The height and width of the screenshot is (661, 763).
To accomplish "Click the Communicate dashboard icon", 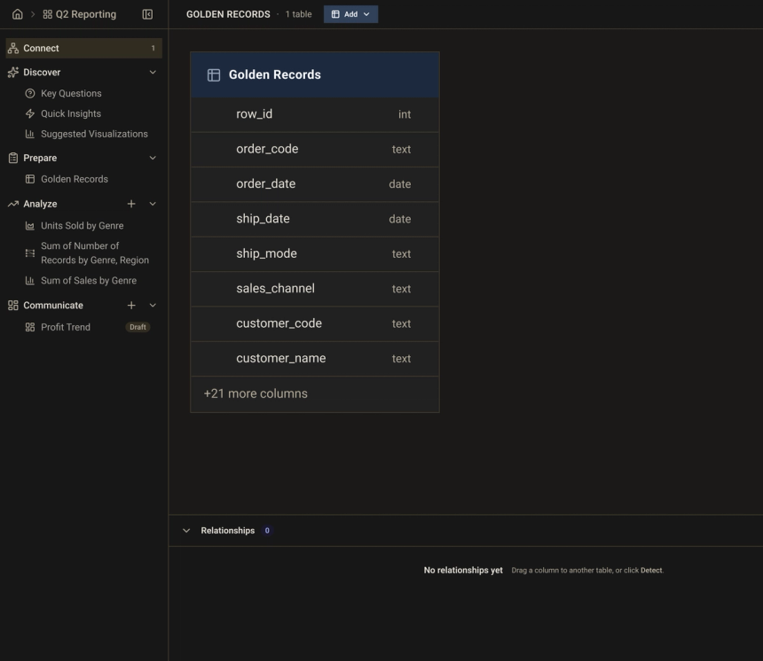I will (x=13, y=305).
